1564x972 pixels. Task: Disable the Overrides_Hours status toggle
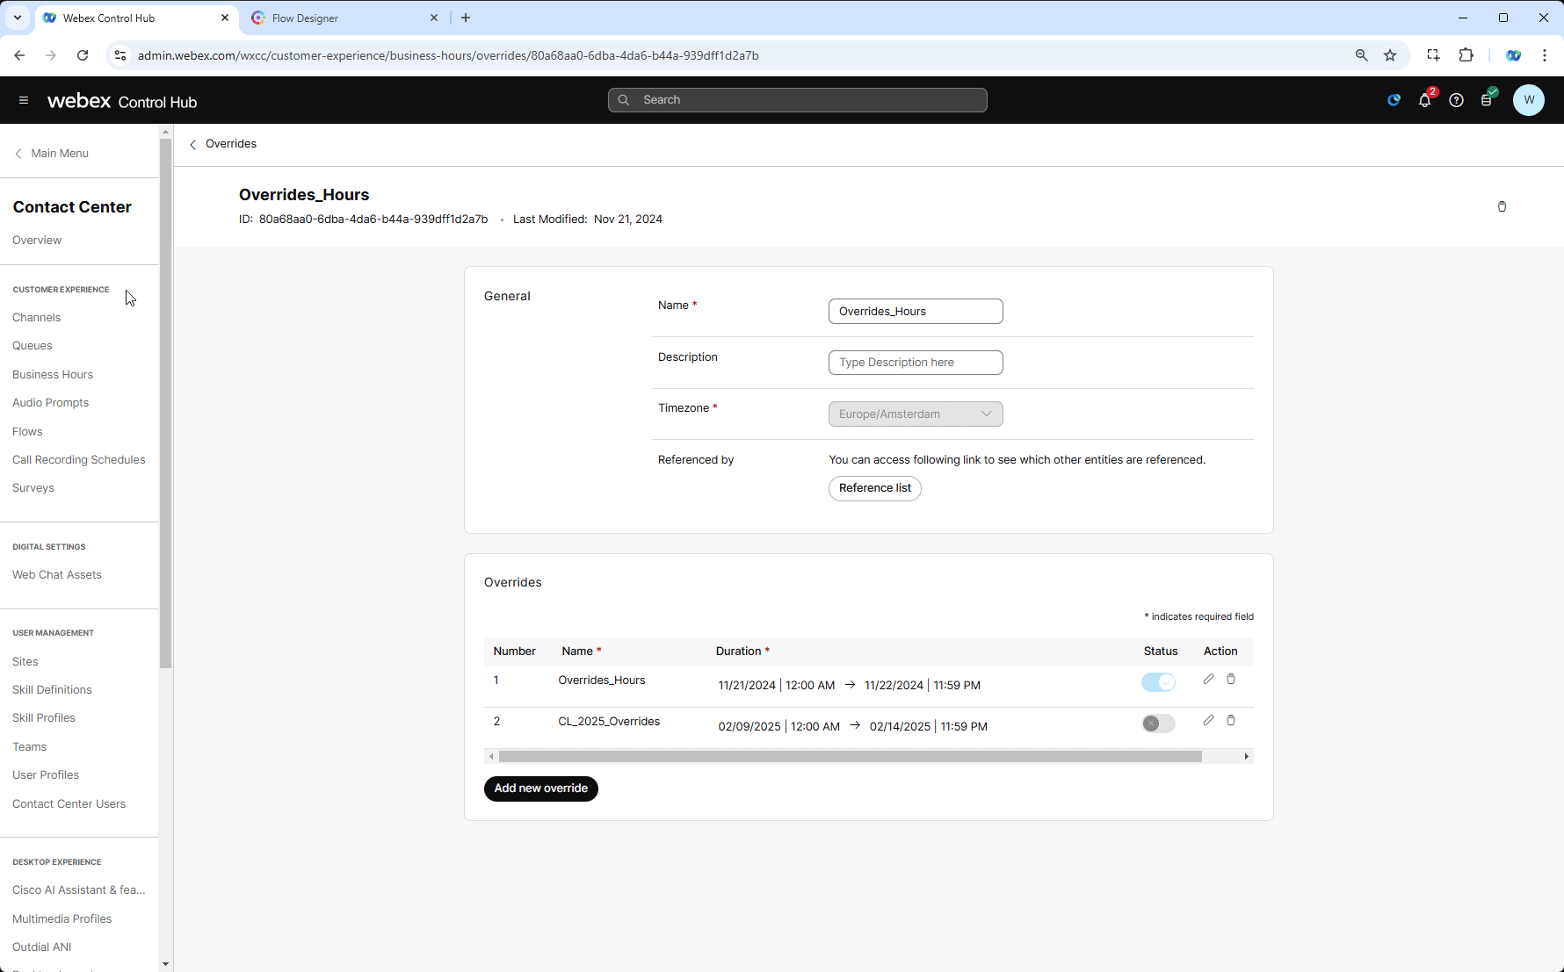[x=1158, y=682]
